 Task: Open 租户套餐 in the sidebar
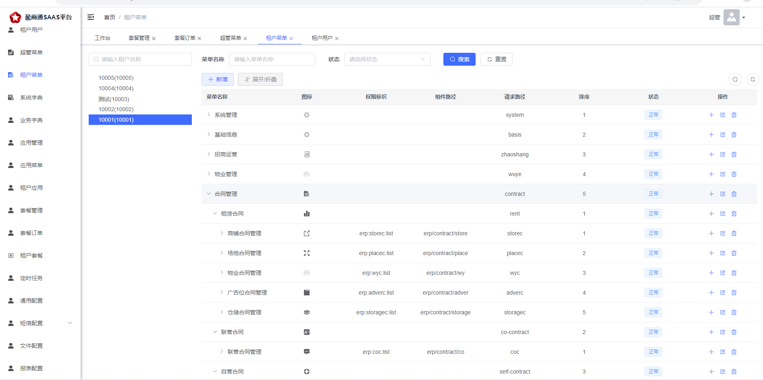tap(31, 255)
